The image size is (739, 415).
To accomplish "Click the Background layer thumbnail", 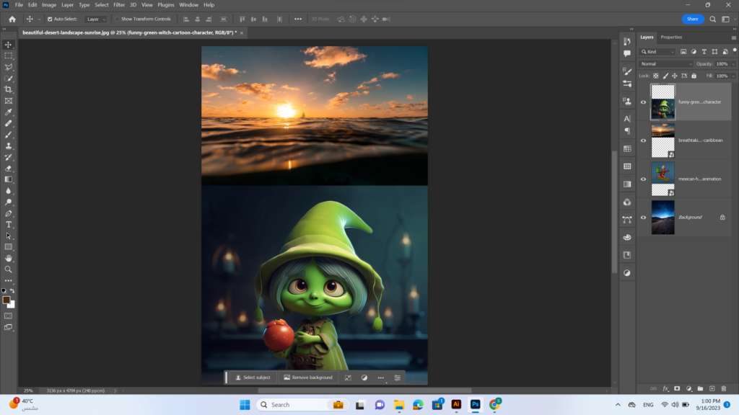I will tap(663, 218).
